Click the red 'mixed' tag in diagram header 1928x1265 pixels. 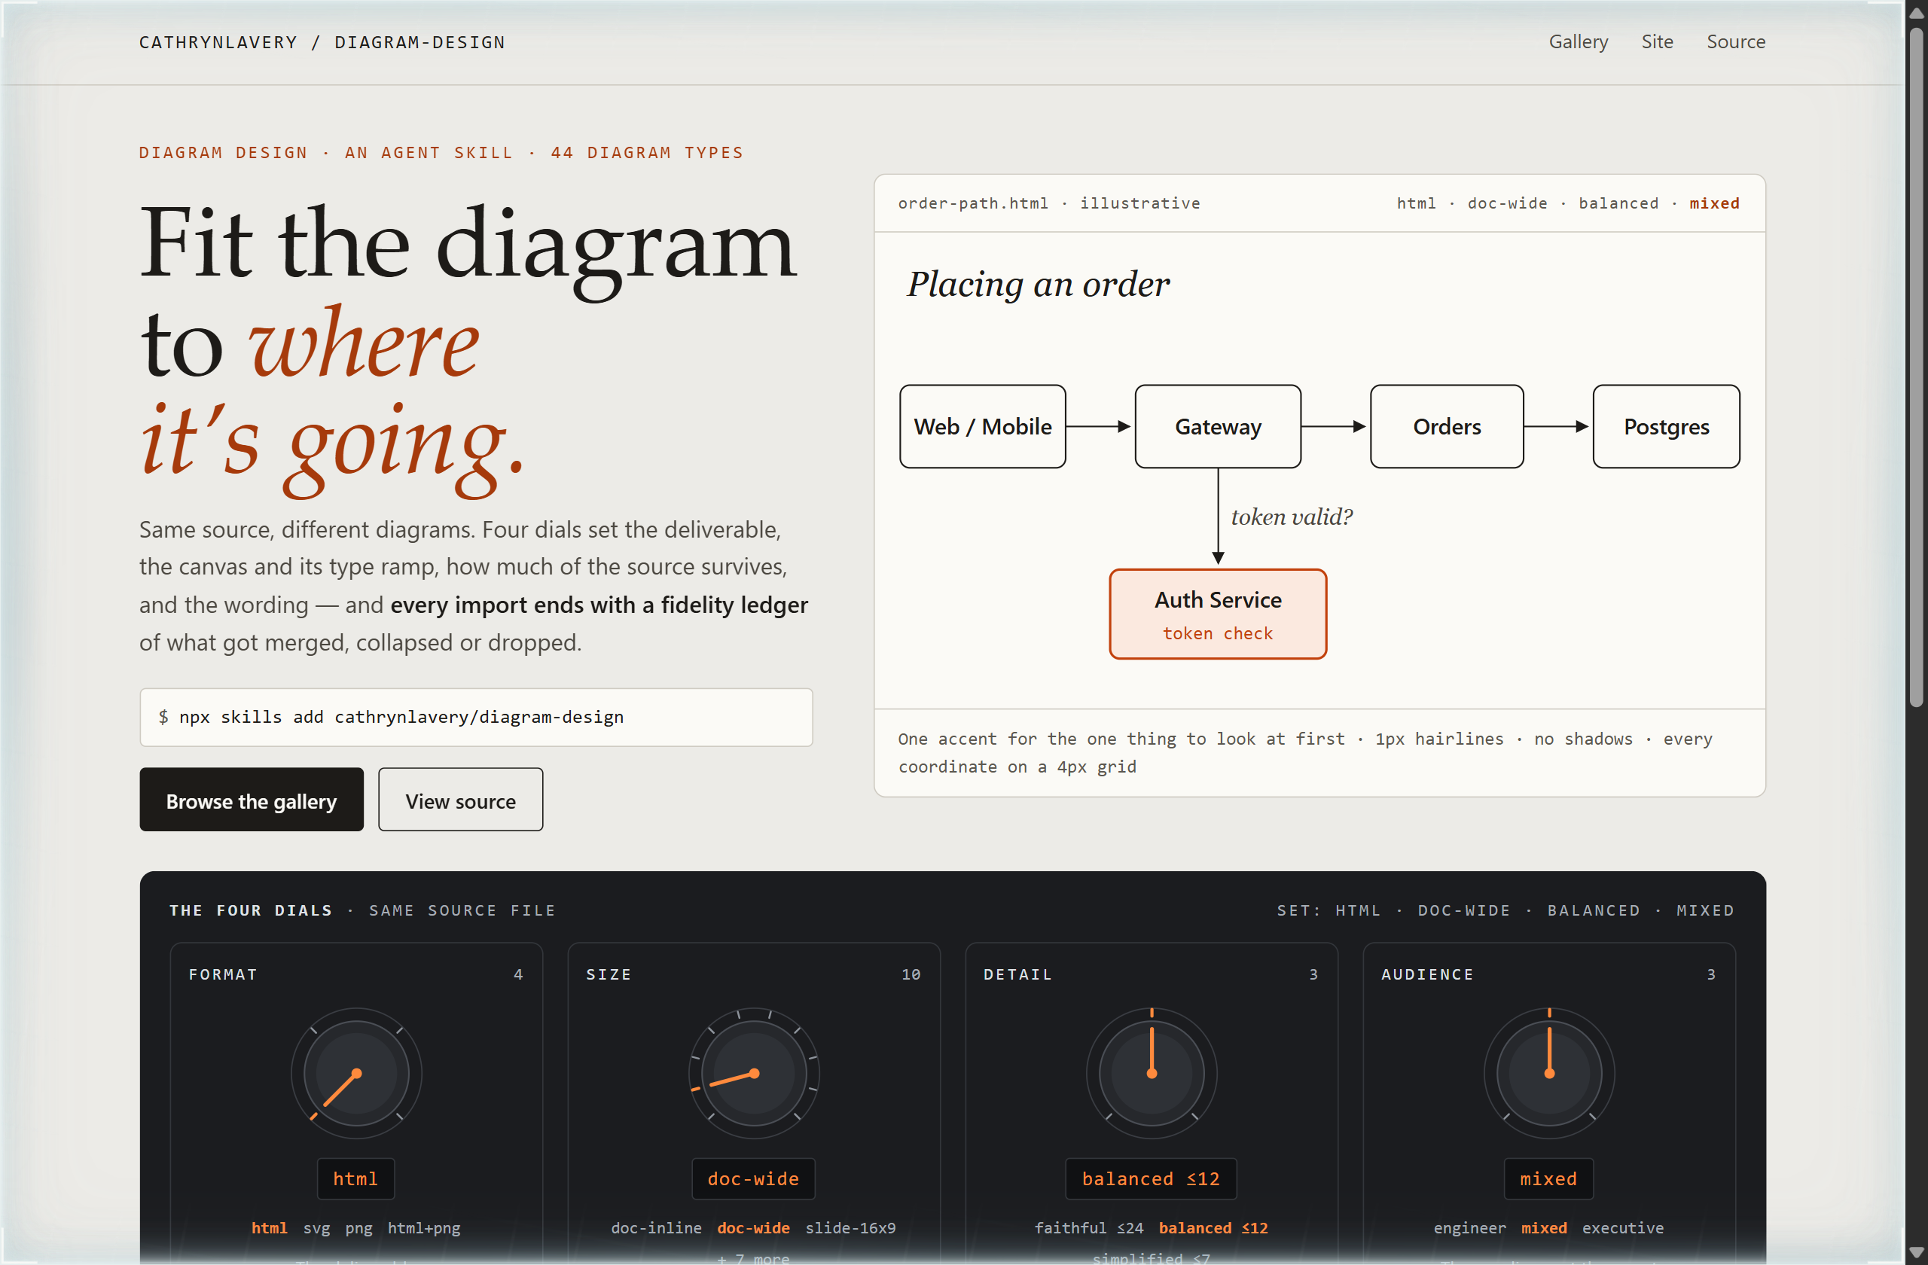tap(1714, 203)
